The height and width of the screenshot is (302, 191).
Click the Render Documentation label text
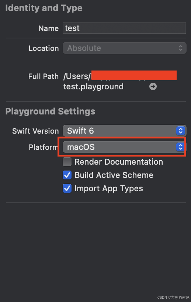[119, 162]
